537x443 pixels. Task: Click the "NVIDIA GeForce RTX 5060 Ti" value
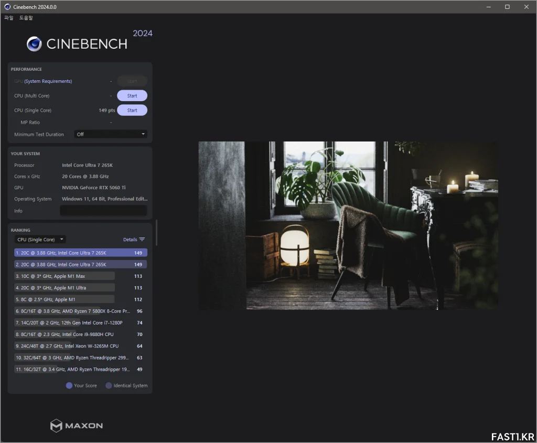tap(94, 188)
